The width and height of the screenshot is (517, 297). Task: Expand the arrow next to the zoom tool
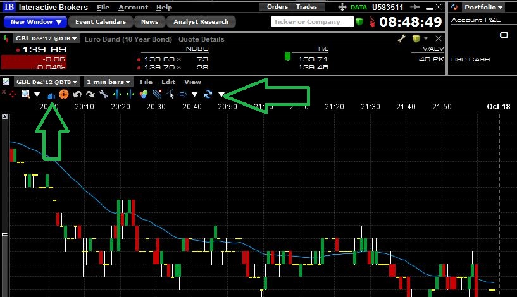tap(37, 95)
